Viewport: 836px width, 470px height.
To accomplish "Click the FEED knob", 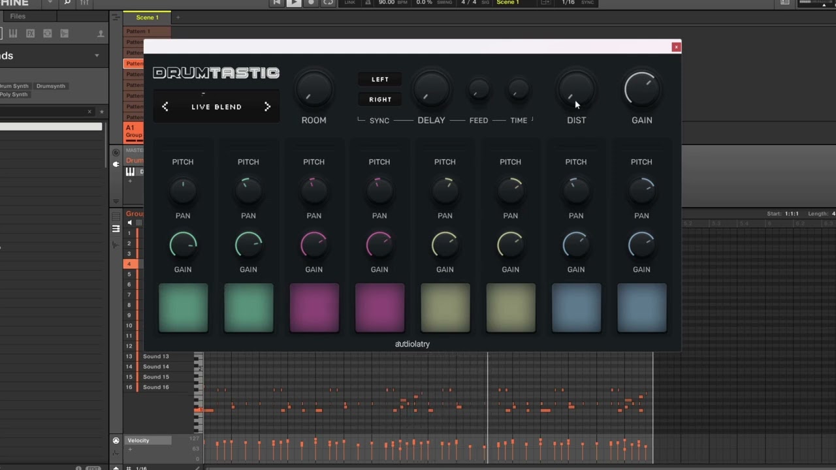I will pyautogui.click(x=479, y=89).
